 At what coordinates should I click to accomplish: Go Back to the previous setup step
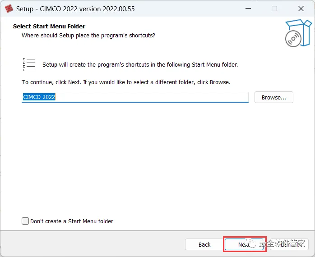204,244
